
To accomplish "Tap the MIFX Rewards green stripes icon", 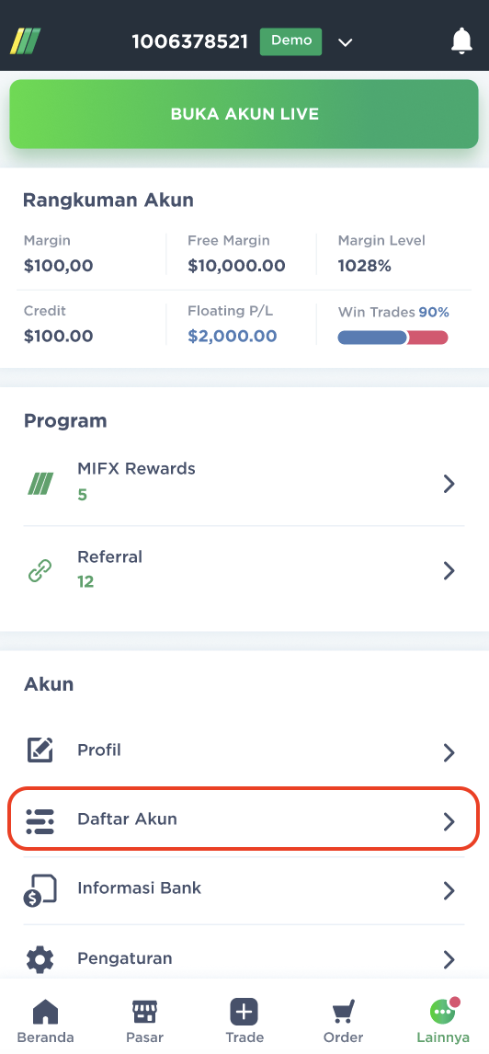I will pyautogui.click(x=40, y=483).
